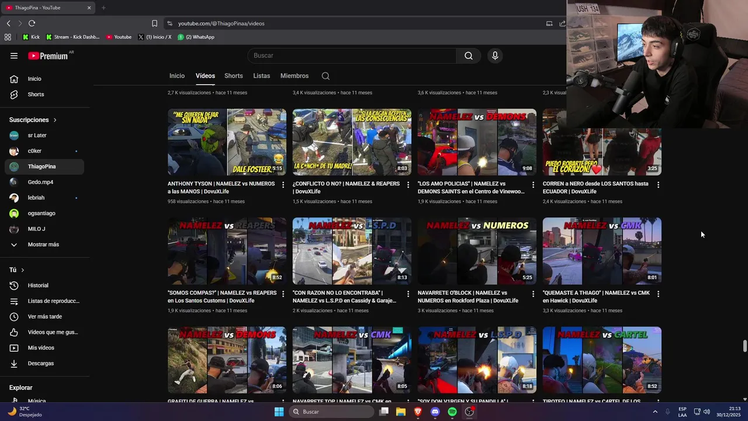Open Vídeos que me gustan
The height and width of the screenshot is (421, 748).
pos(44,332)
